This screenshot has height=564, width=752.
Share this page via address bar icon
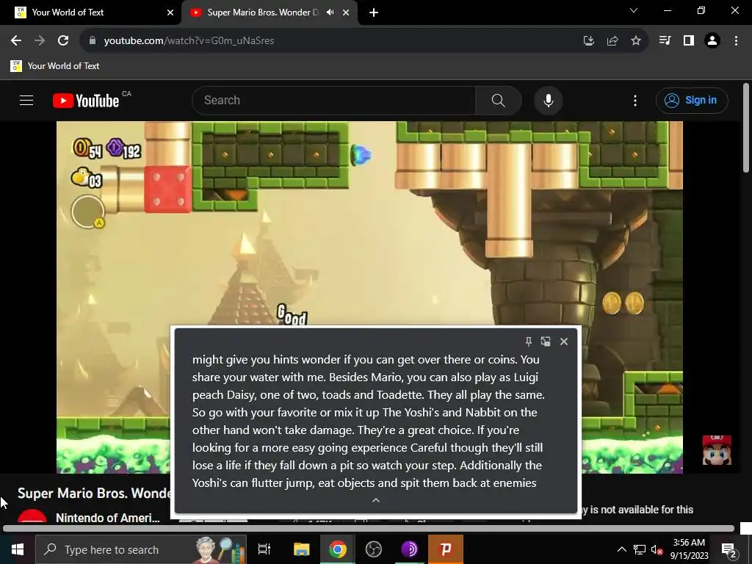pos(612,41)
